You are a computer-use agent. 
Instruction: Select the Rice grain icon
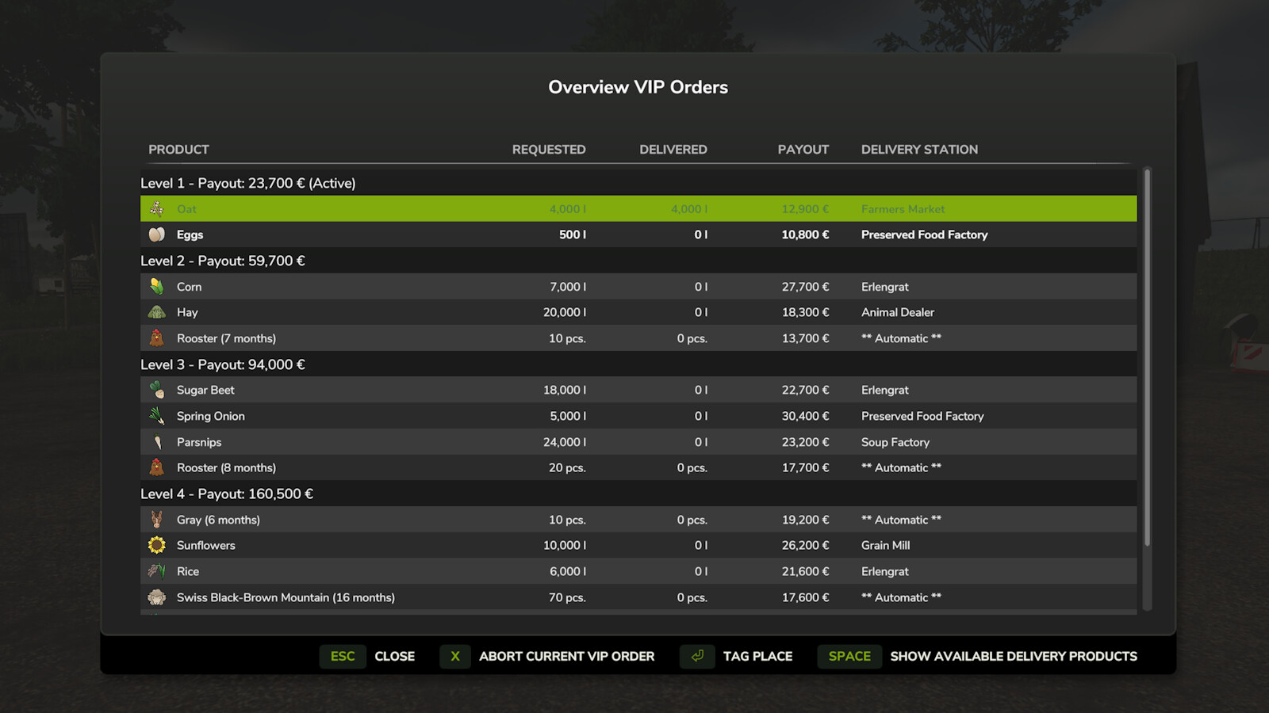click(x=156, y=570)
